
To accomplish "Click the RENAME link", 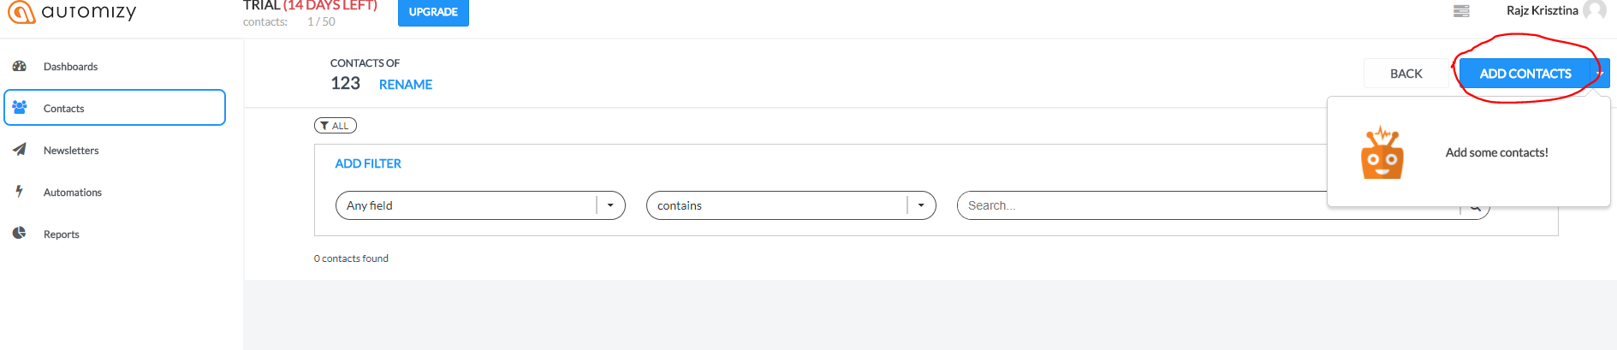I will pyautogui.click(x=406, y=85).
